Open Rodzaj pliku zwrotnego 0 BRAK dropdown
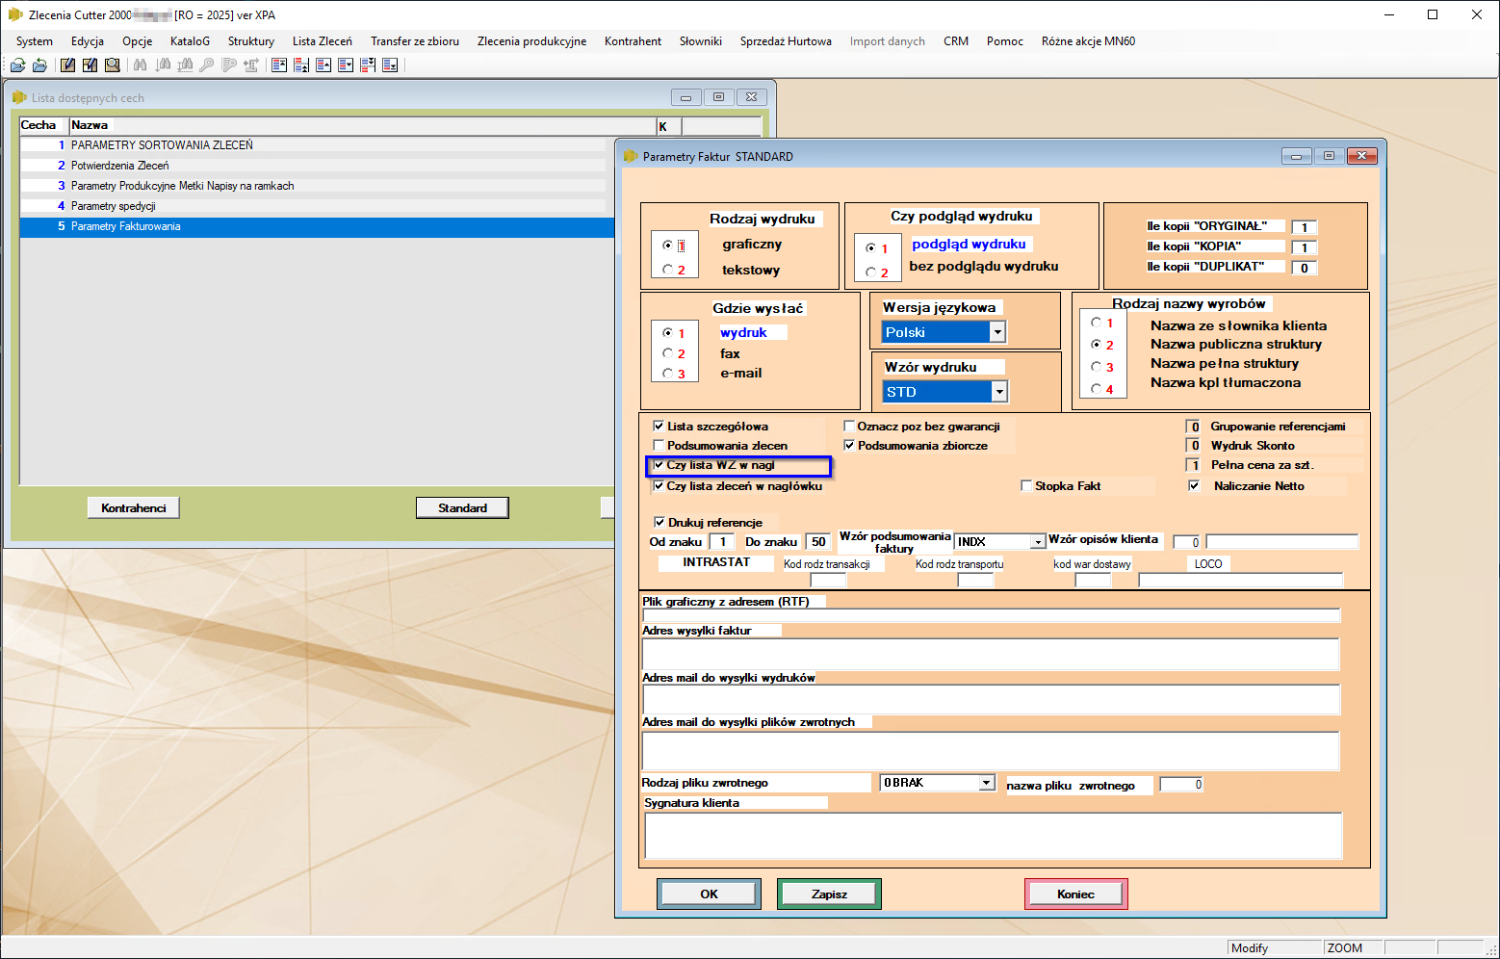The height and width of the screenshot is (959, 1500). pyautogui.click(x=986, y=783)
